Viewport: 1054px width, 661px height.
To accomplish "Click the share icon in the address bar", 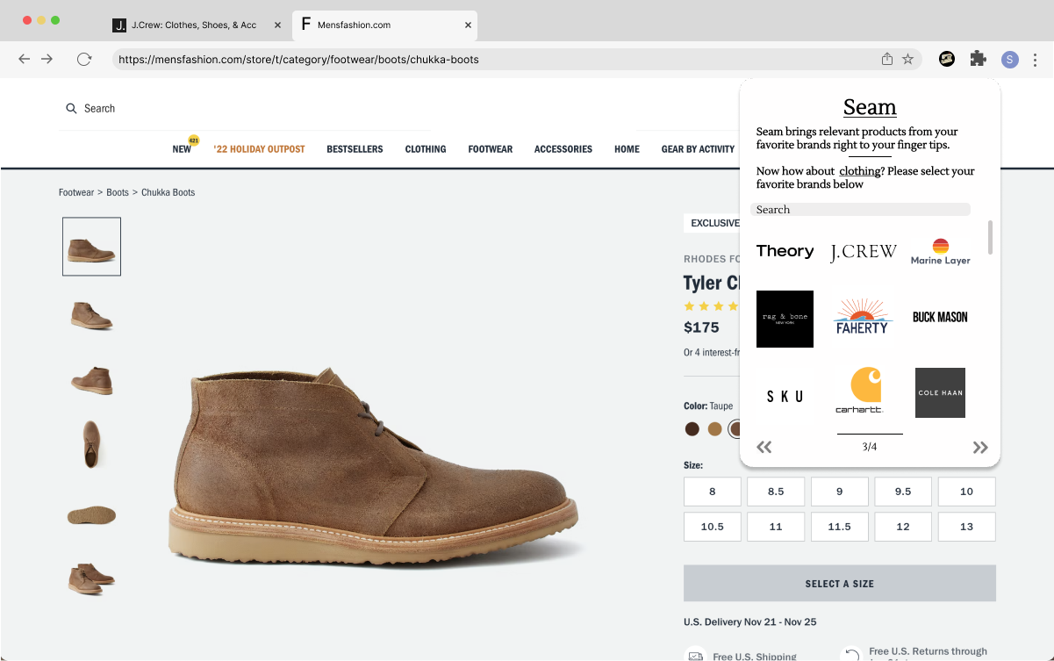I will coord(887,59).
